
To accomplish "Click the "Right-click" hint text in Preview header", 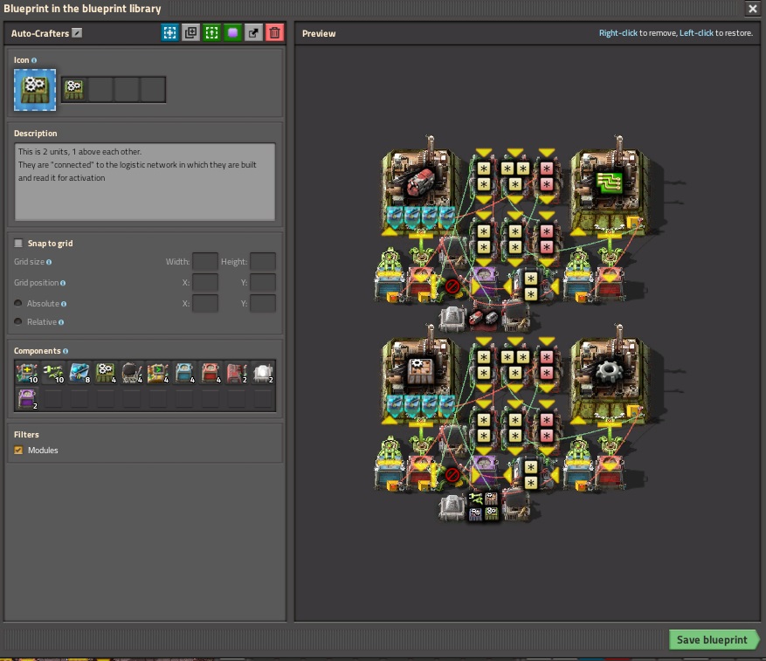I will [x=618, y=32].
